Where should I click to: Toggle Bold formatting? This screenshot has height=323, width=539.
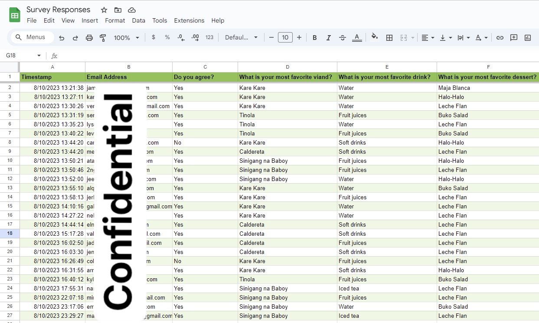pos(315,38)
